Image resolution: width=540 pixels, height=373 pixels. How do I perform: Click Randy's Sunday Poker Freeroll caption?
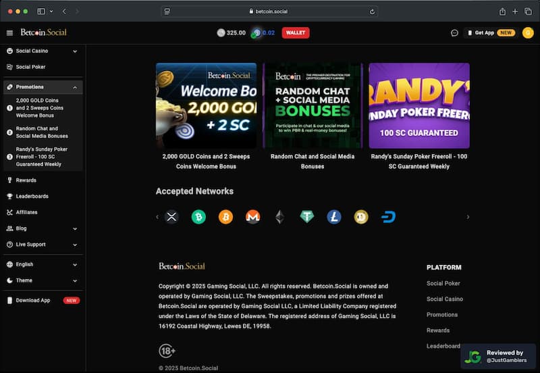pos(419,161)
